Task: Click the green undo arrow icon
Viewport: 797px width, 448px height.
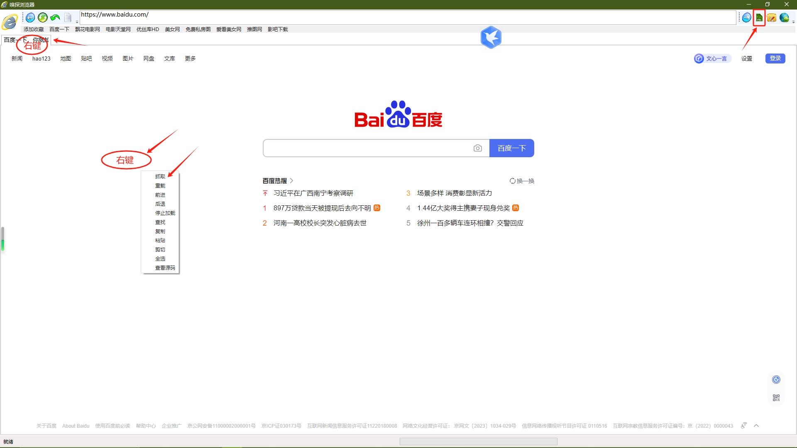Action: click(x=55, y=17)
